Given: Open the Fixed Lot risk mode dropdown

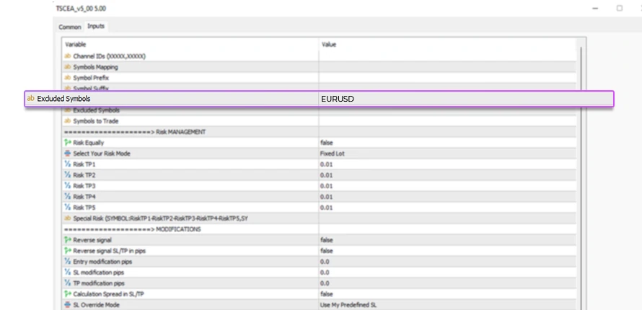Looking at the screenshot, I should point(447,154).
